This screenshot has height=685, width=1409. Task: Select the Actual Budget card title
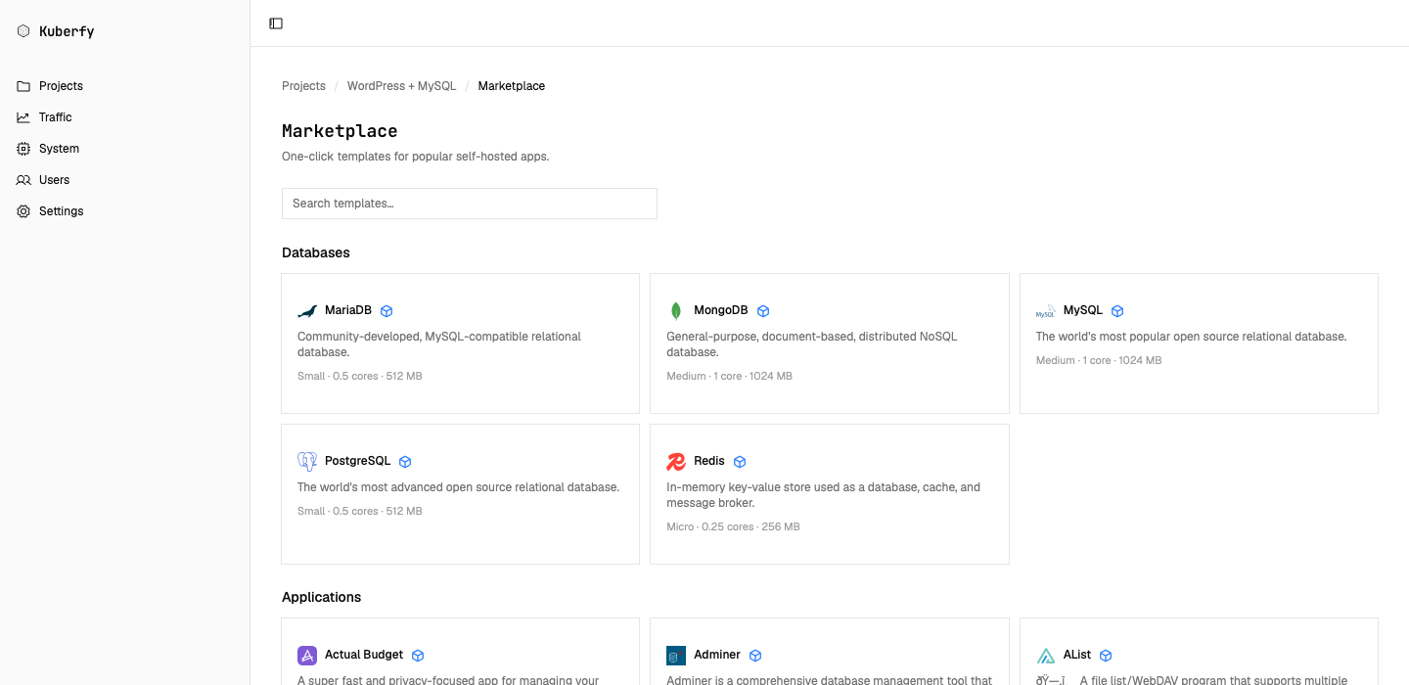(364, 655)
